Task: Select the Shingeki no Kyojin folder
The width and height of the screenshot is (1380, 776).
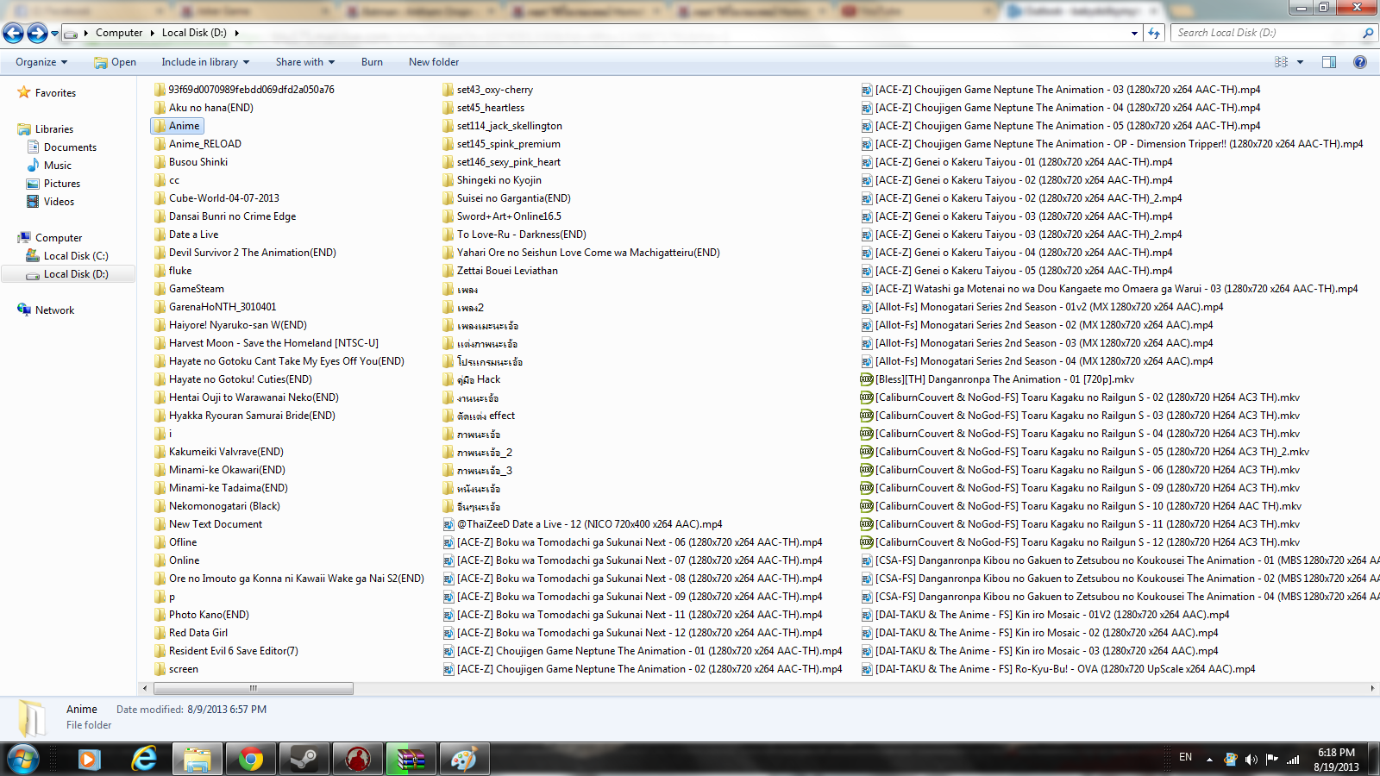Action: click(492, 180)
